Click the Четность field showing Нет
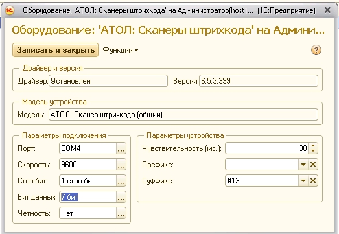 pyautogui.click(x=88, y=213)
